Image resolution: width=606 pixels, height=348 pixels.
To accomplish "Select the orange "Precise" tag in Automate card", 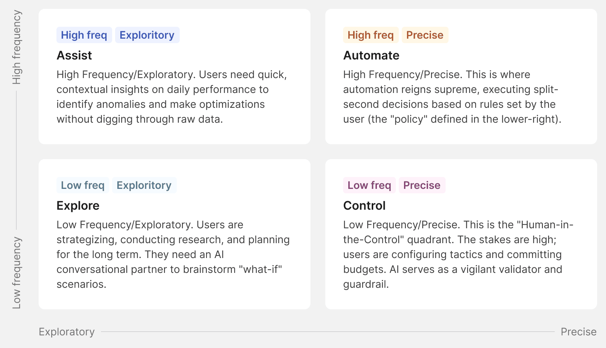I will [425, 35].
